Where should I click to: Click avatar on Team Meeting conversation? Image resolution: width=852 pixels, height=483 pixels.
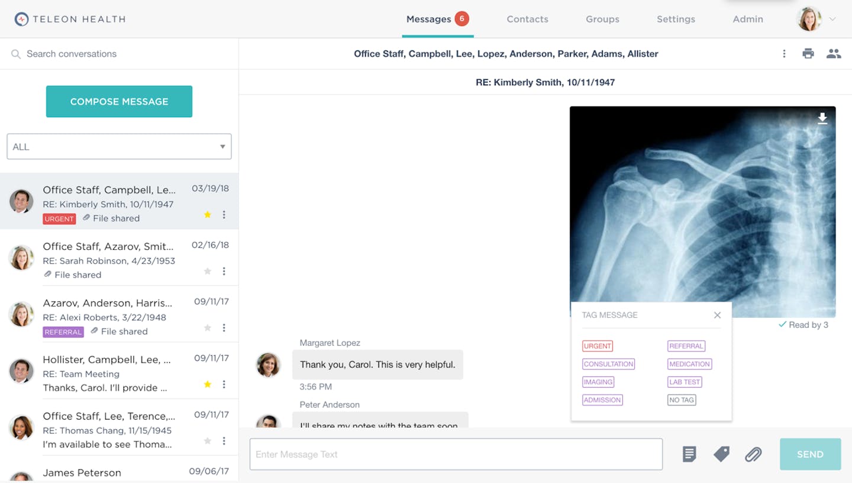(x=21, y=371)
